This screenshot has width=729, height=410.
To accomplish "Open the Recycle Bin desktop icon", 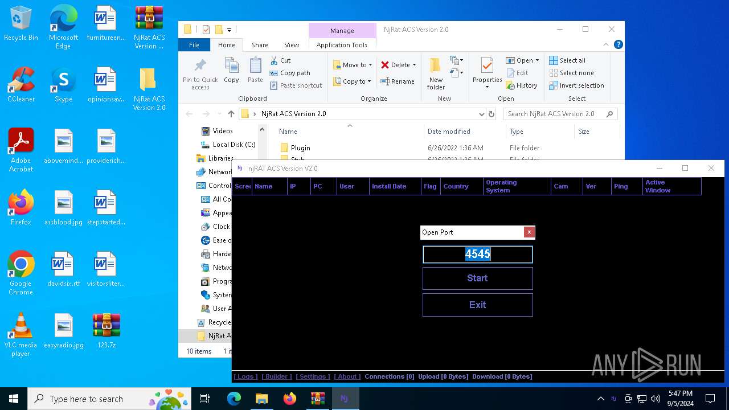I will pyautogui.click(x=21, y=23).
